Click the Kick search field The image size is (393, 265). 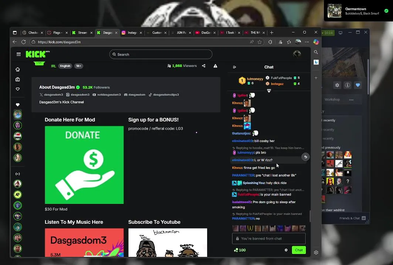click(161, 54)
